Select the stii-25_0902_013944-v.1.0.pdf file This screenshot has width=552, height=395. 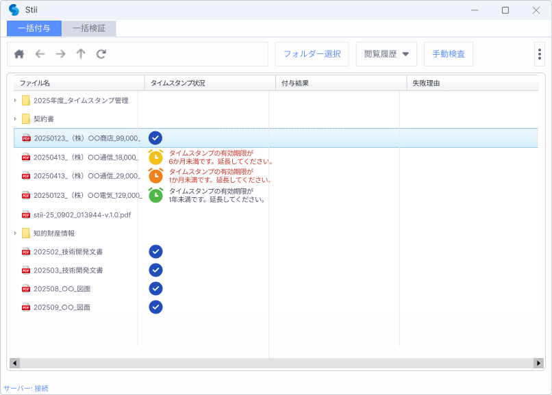(81, 214)
